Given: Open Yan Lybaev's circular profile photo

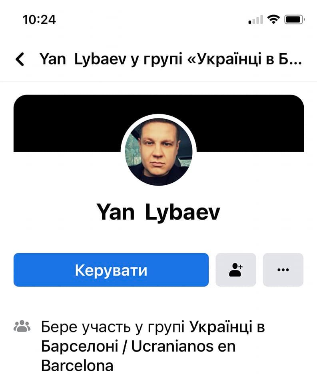Looking at the screenshot, I should [x=159, y=152].
